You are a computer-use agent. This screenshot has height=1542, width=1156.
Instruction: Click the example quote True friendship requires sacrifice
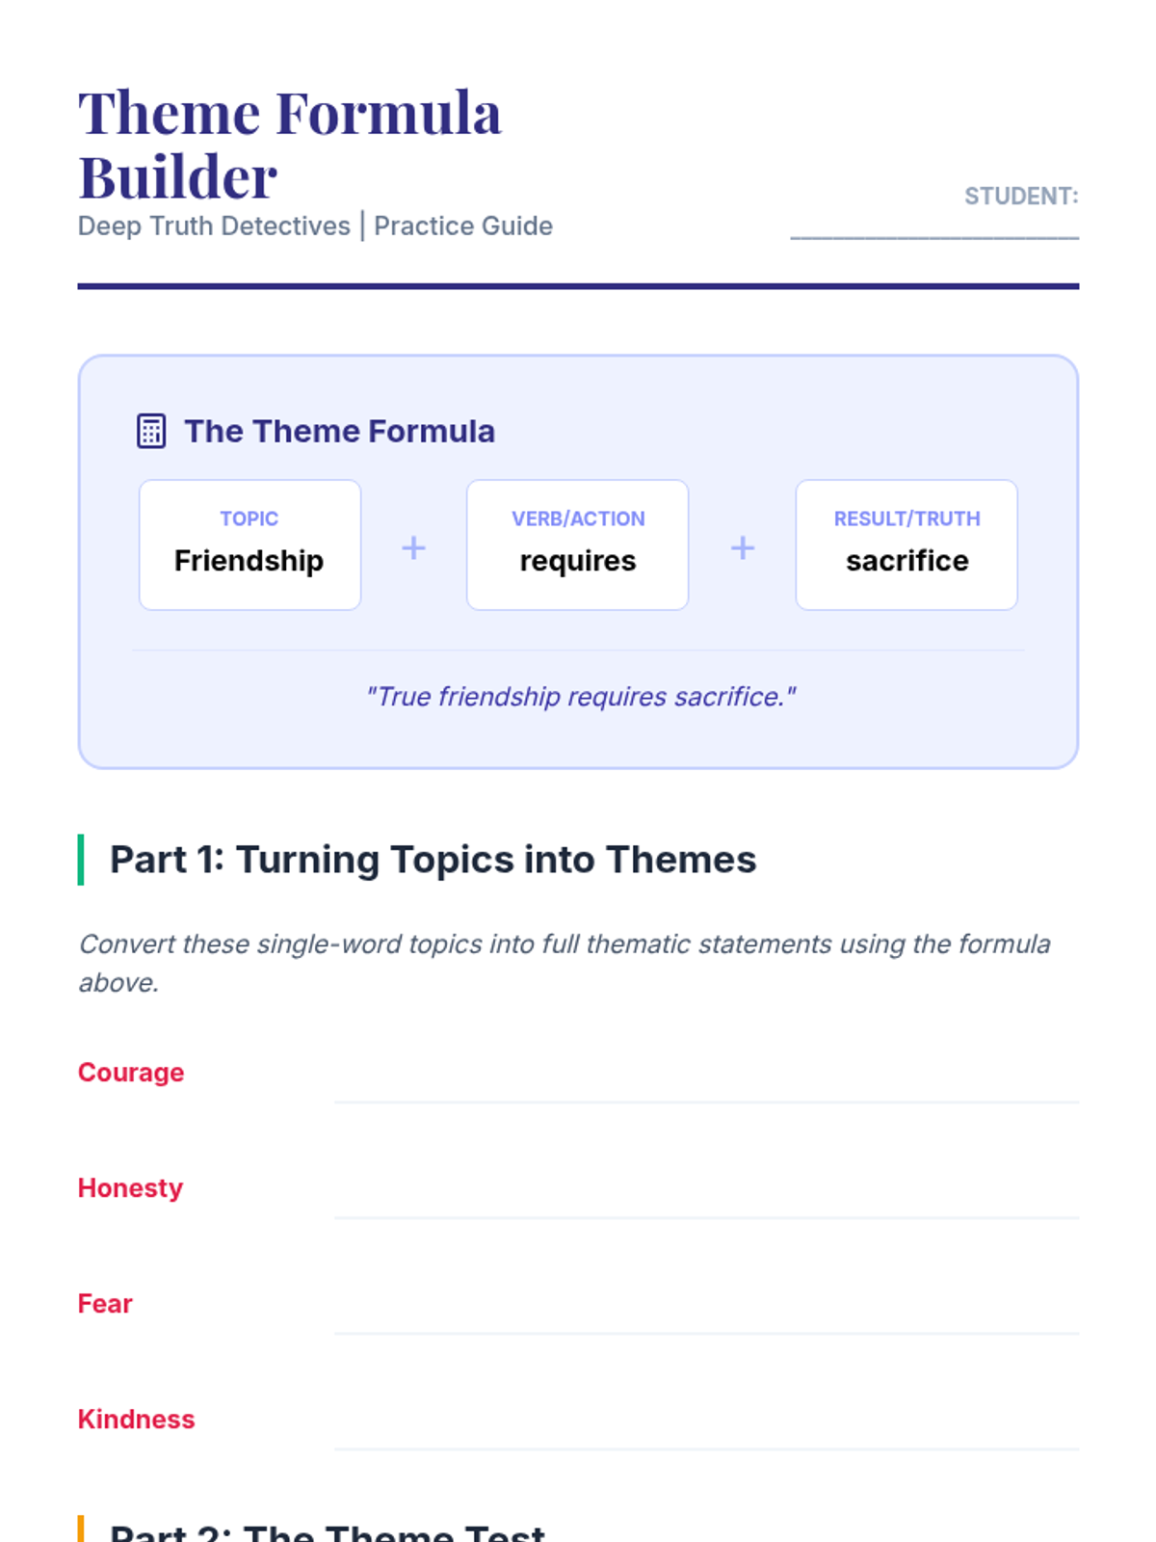click(581, 696)
